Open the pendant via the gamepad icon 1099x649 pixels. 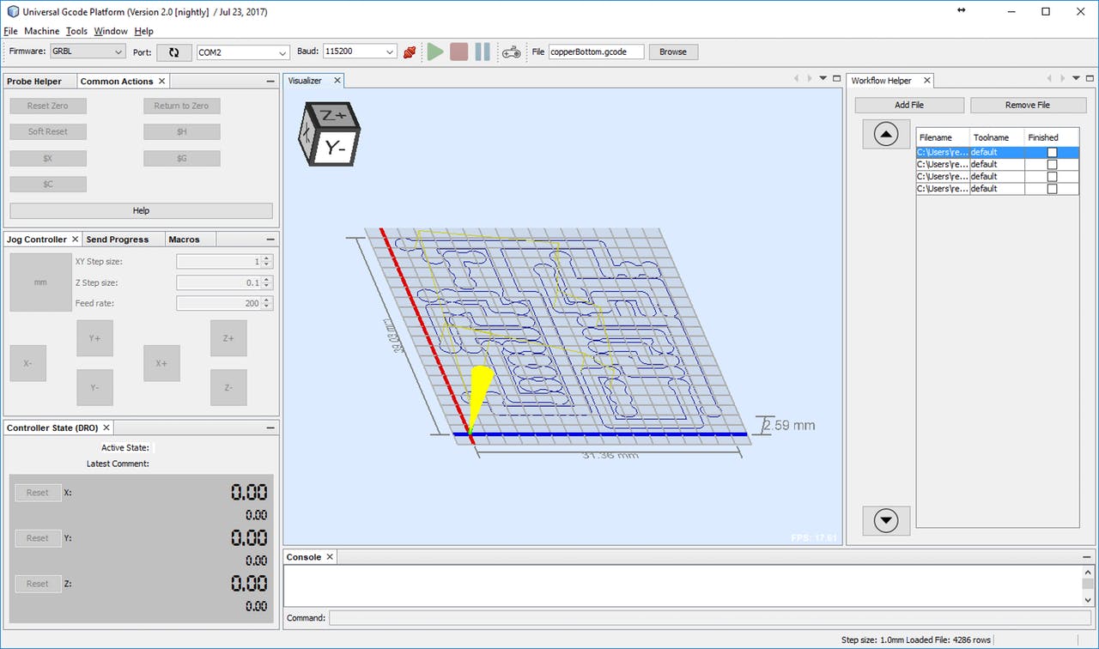tap(511, 52)
